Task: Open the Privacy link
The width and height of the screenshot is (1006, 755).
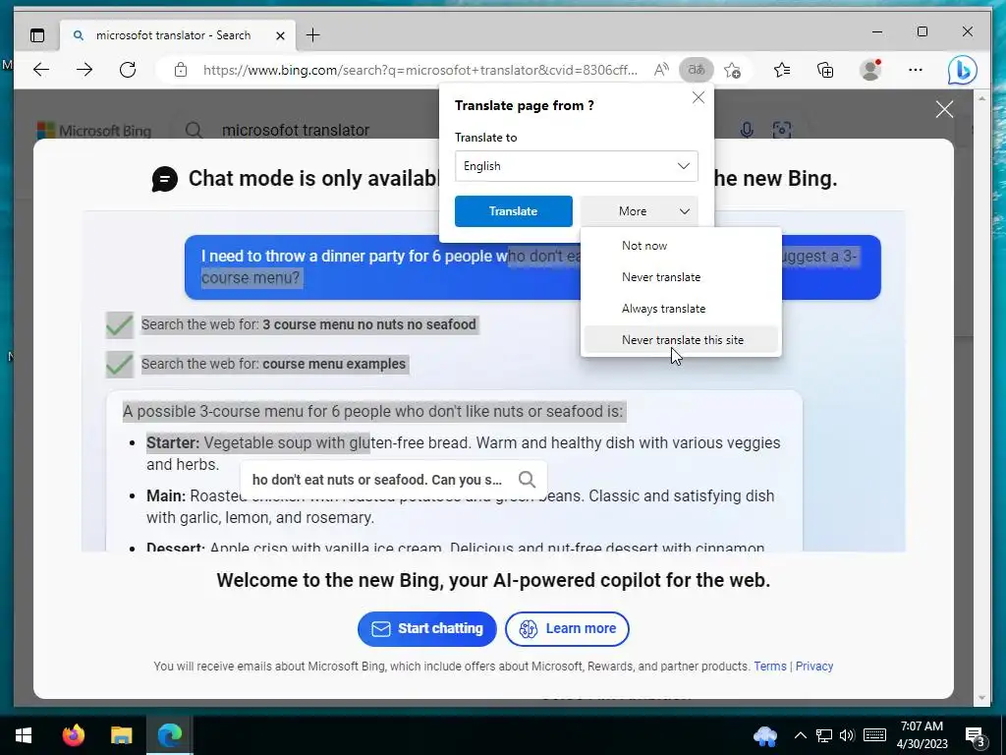Action: 814,667
